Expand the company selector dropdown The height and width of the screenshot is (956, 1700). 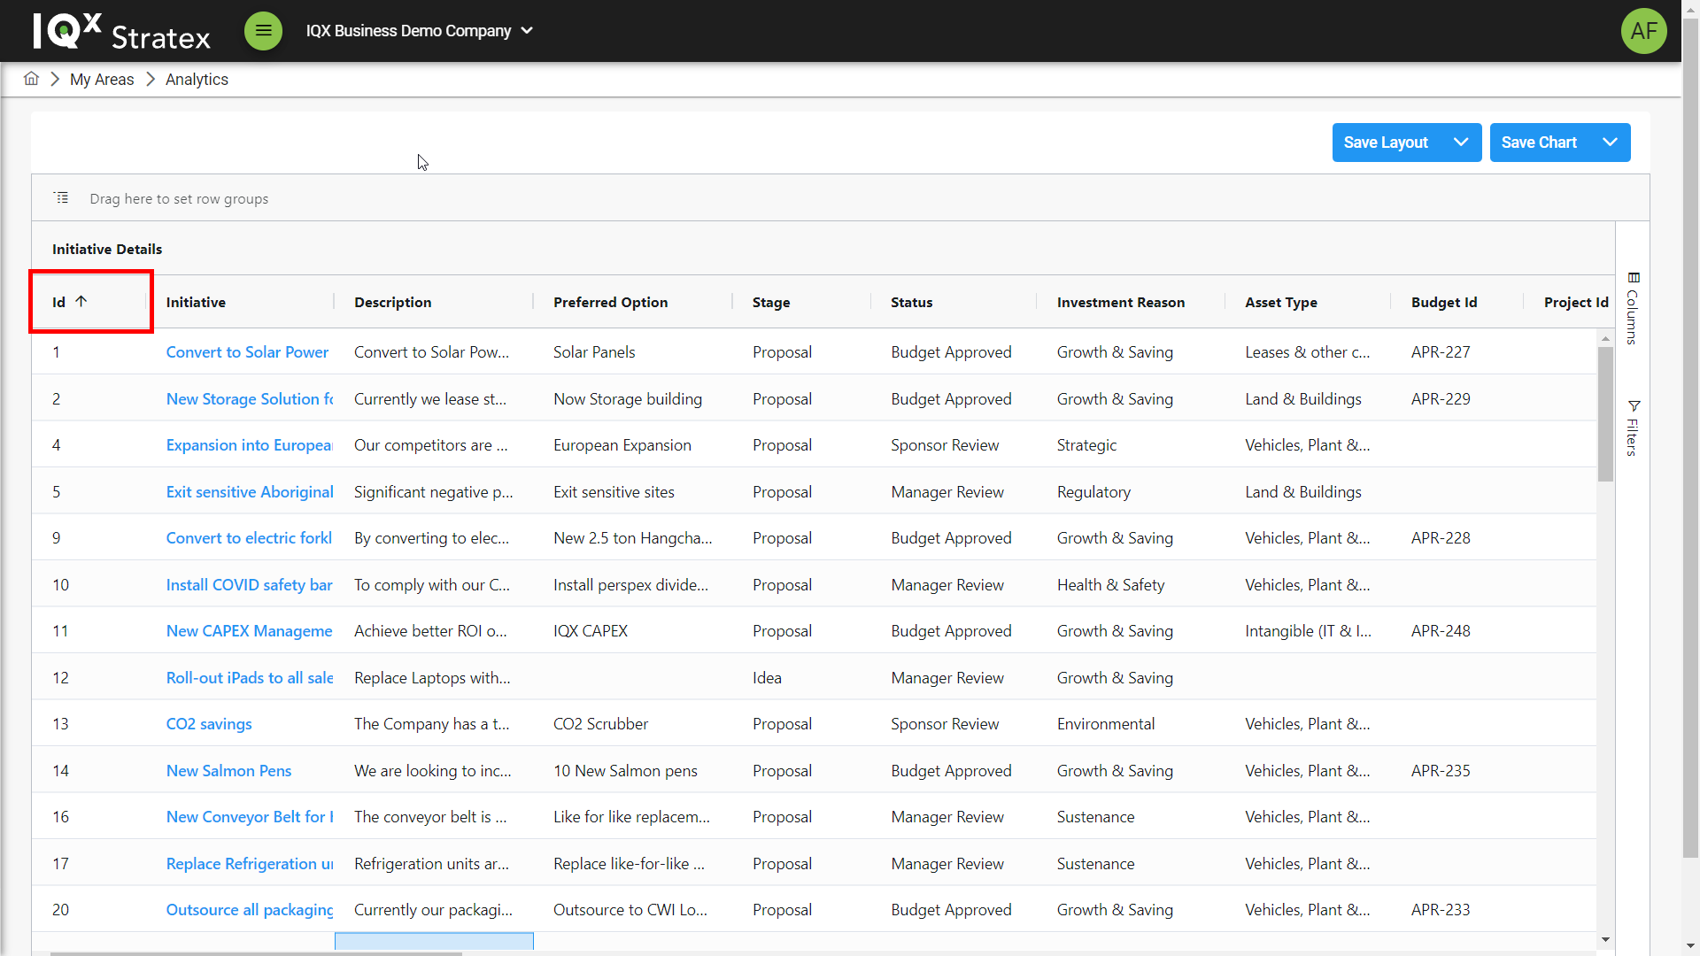[528, 31]
